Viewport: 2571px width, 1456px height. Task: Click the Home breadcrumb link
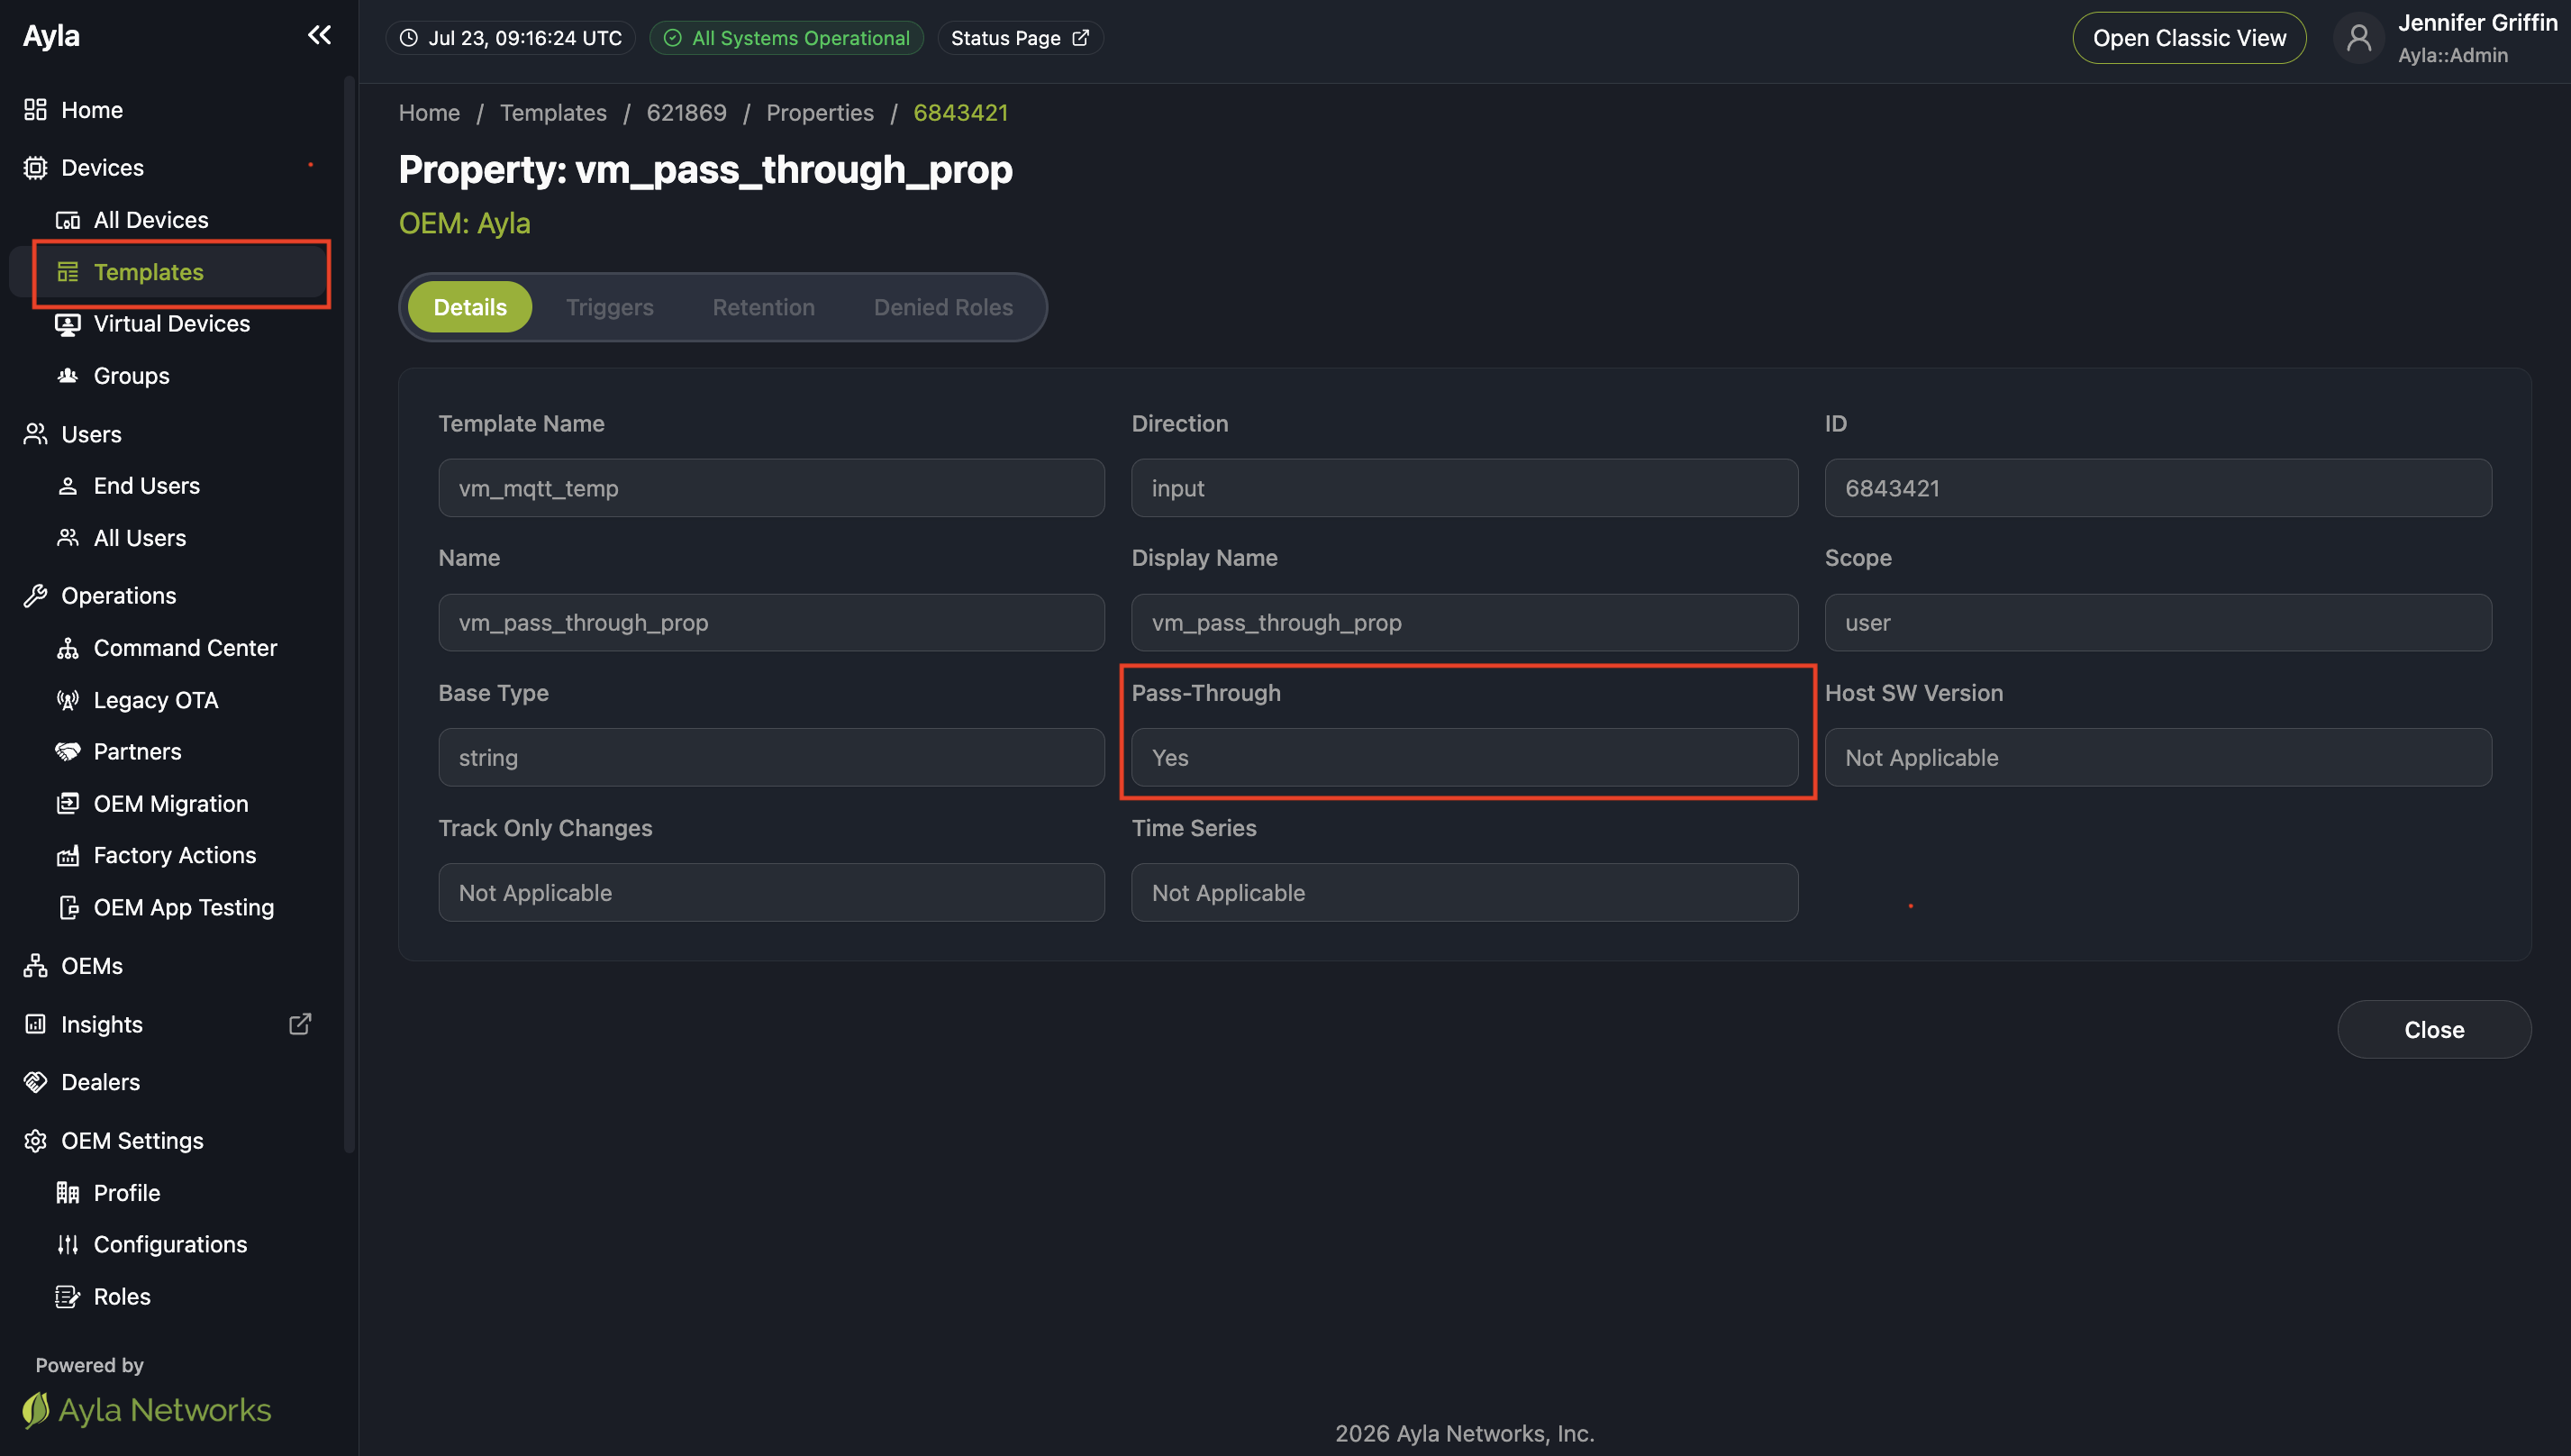(x=430, y=113)
